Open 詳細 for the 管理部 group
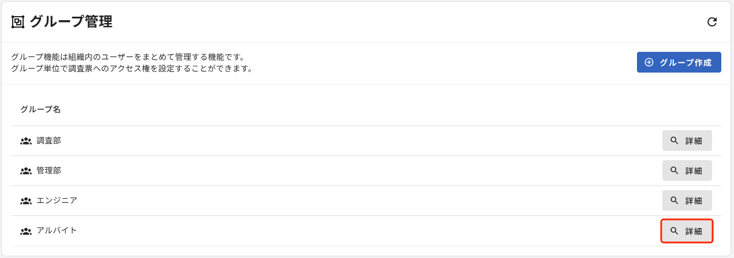This screenshot has width=734, height=258. click(x=687, y=170)
